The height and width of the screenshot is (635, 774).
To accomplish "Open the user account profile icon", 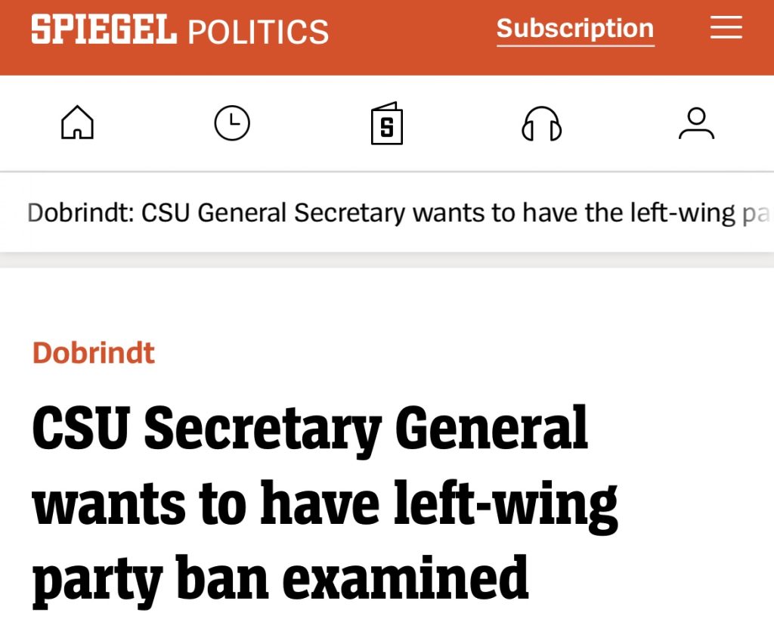I will [x=696, y=123].
